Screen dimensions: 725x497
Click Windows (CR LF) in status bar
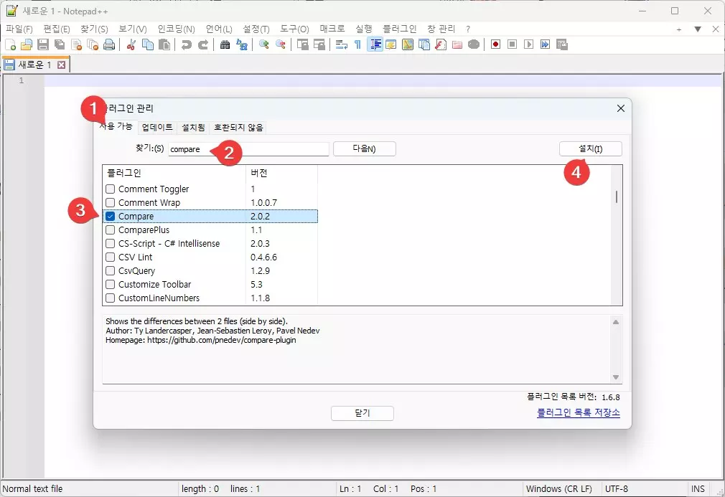tap(559, 488)
